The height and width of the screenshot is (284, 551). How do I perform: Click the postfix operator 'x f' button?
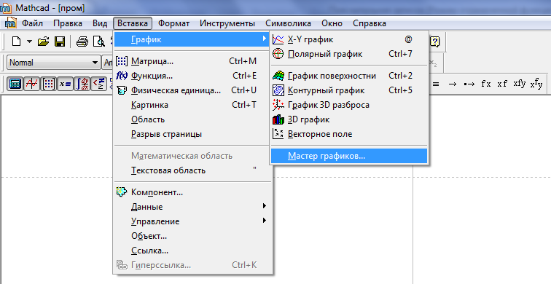502,84
